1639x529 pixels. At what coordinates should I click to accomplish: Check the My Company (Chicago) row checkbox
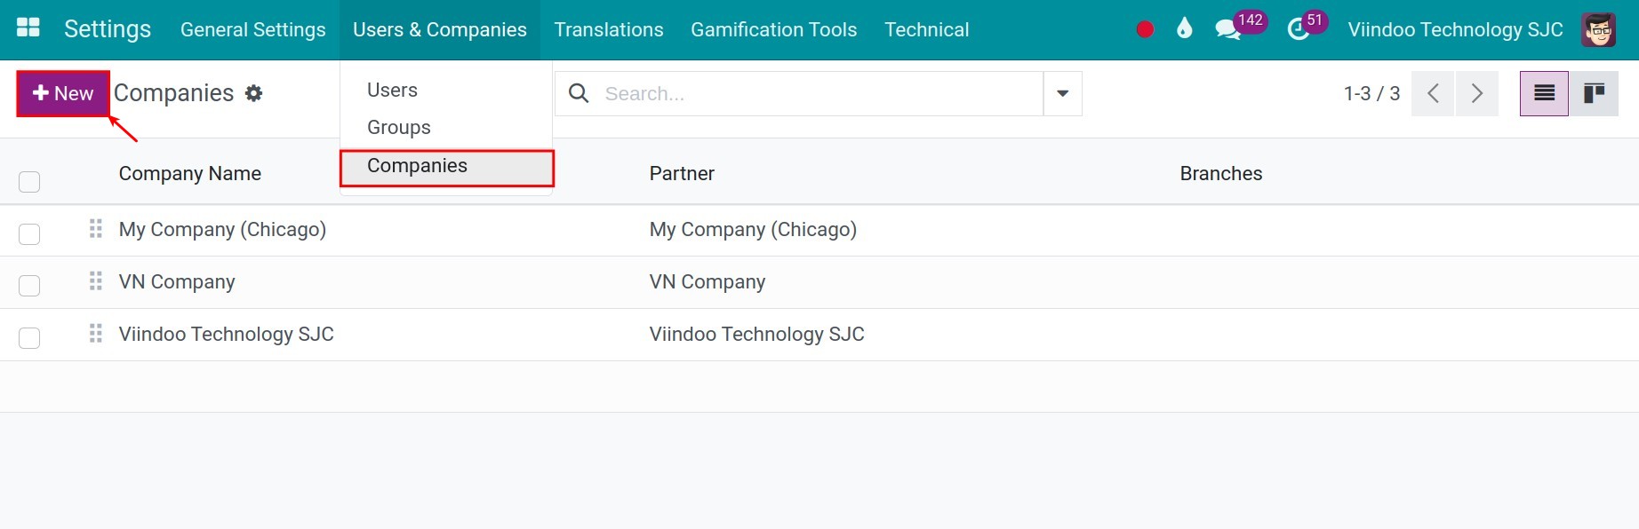29,234
